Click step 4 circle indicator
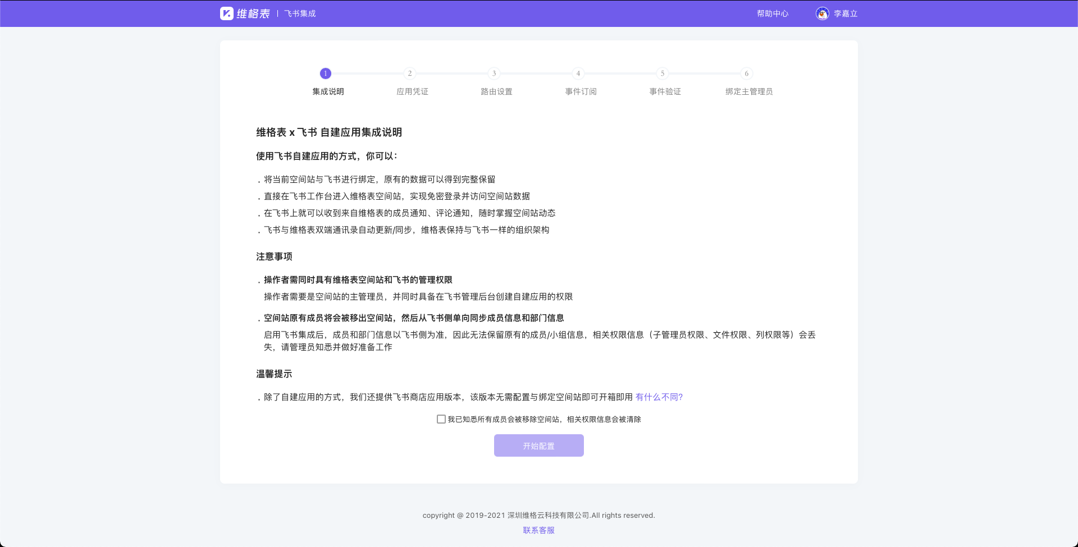1078x547 pixels. point(578,73)
